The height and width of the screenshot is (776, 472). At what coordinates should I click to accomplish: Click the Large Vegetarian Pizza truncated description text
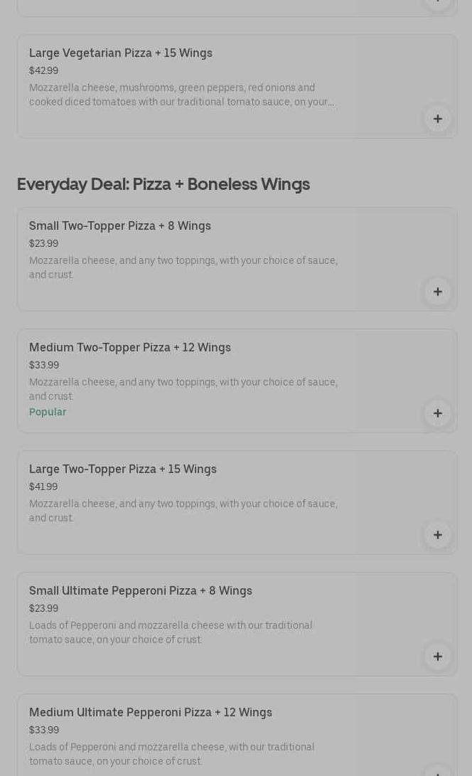tap(181, 95)
